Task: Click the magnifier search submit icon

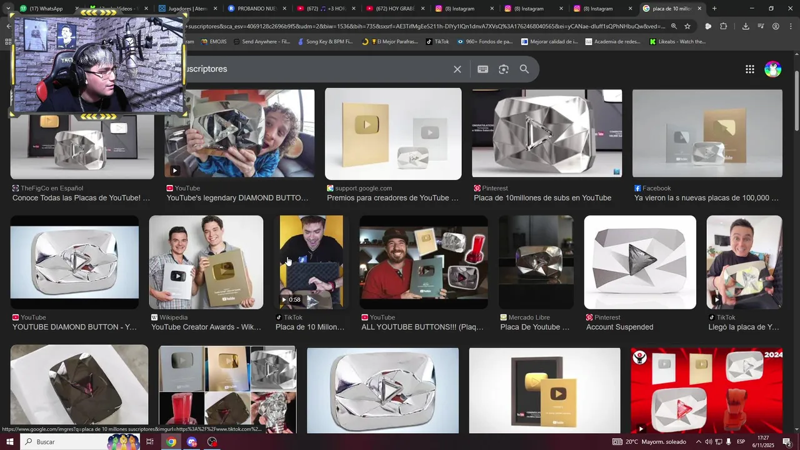Action: (x=524, y=69)
